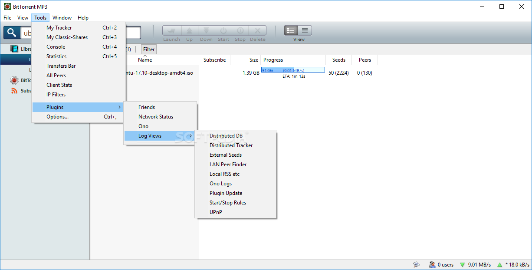Click the '9.01 MB/s' download speed text
Screen dimensions: 532x270
479,265
